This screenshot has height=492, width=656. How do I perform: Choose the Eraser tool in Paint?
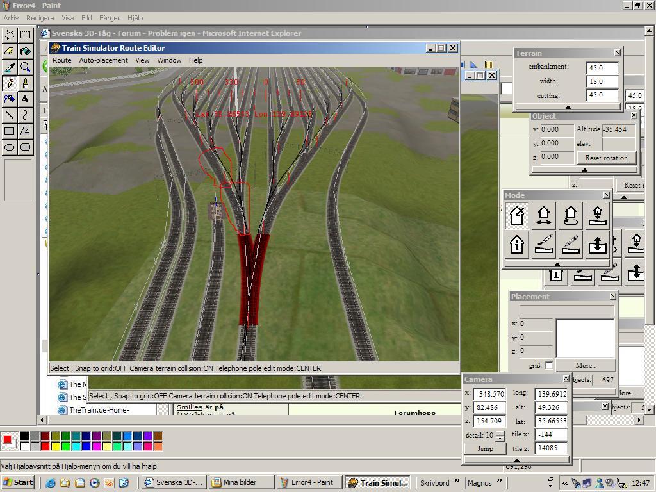tap(10, 51)
